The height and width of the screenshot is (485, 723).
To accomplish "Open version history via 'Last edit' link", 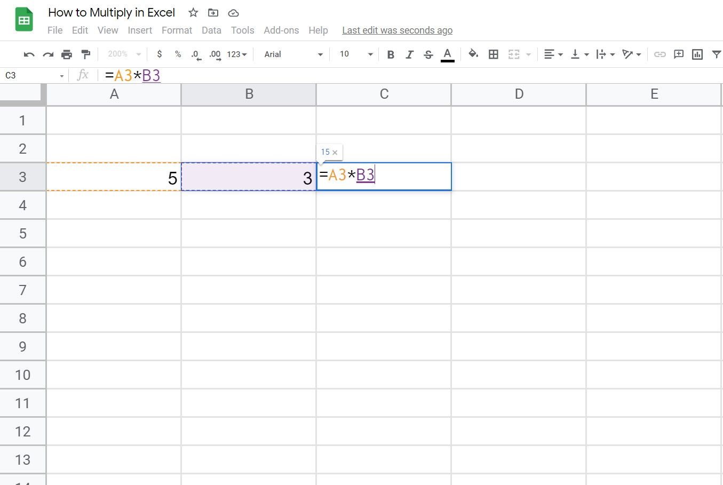I will point(397,30).
